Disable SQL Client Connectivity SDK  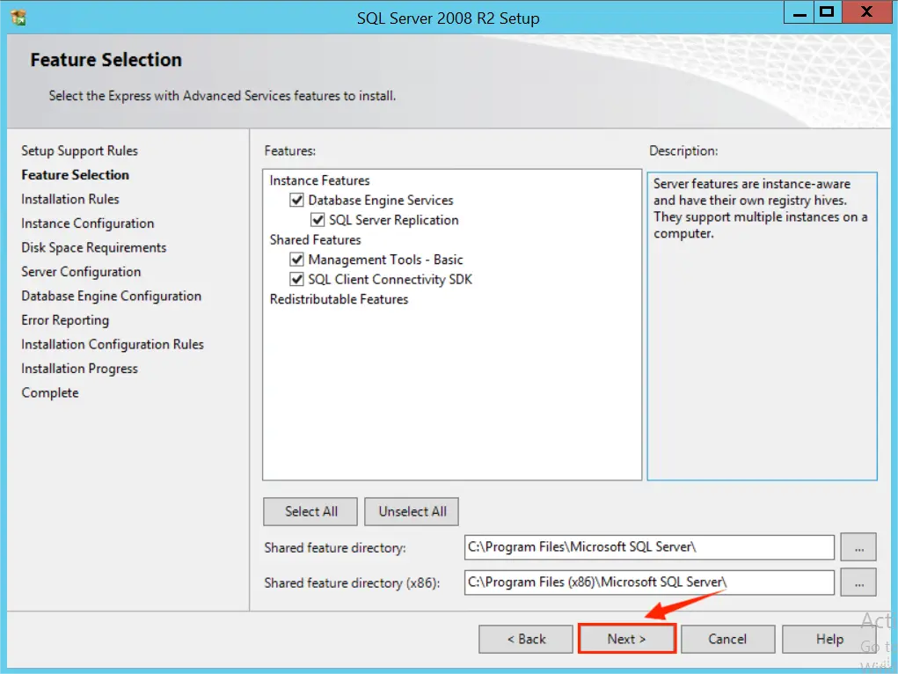[x=298, y=279]
